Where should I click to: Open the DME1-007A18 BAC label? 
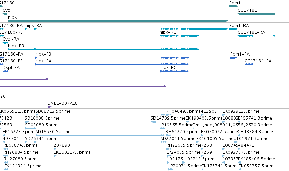(62, 103)
